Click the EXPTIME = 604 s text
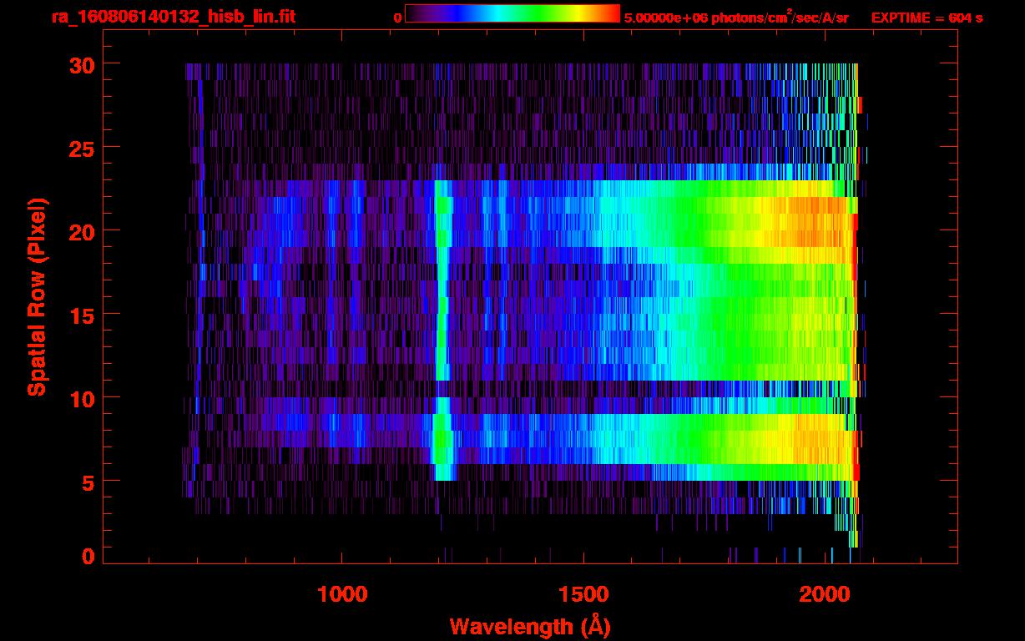1025x641 pixels. (927, 18)
